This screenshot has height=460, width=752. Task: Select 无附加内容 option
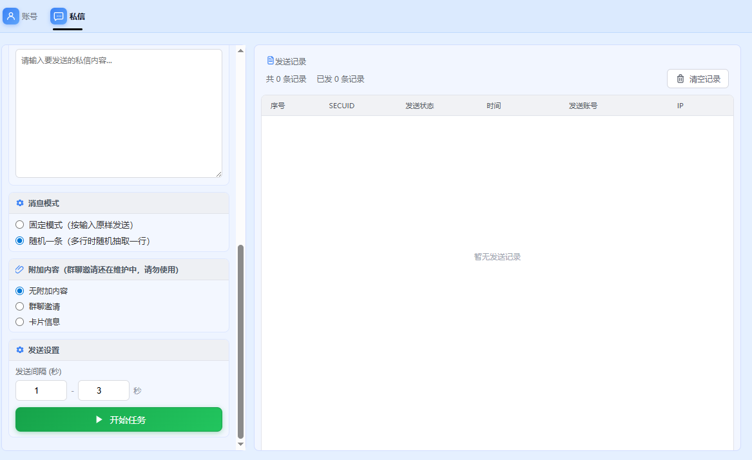[x=19, y=291]
